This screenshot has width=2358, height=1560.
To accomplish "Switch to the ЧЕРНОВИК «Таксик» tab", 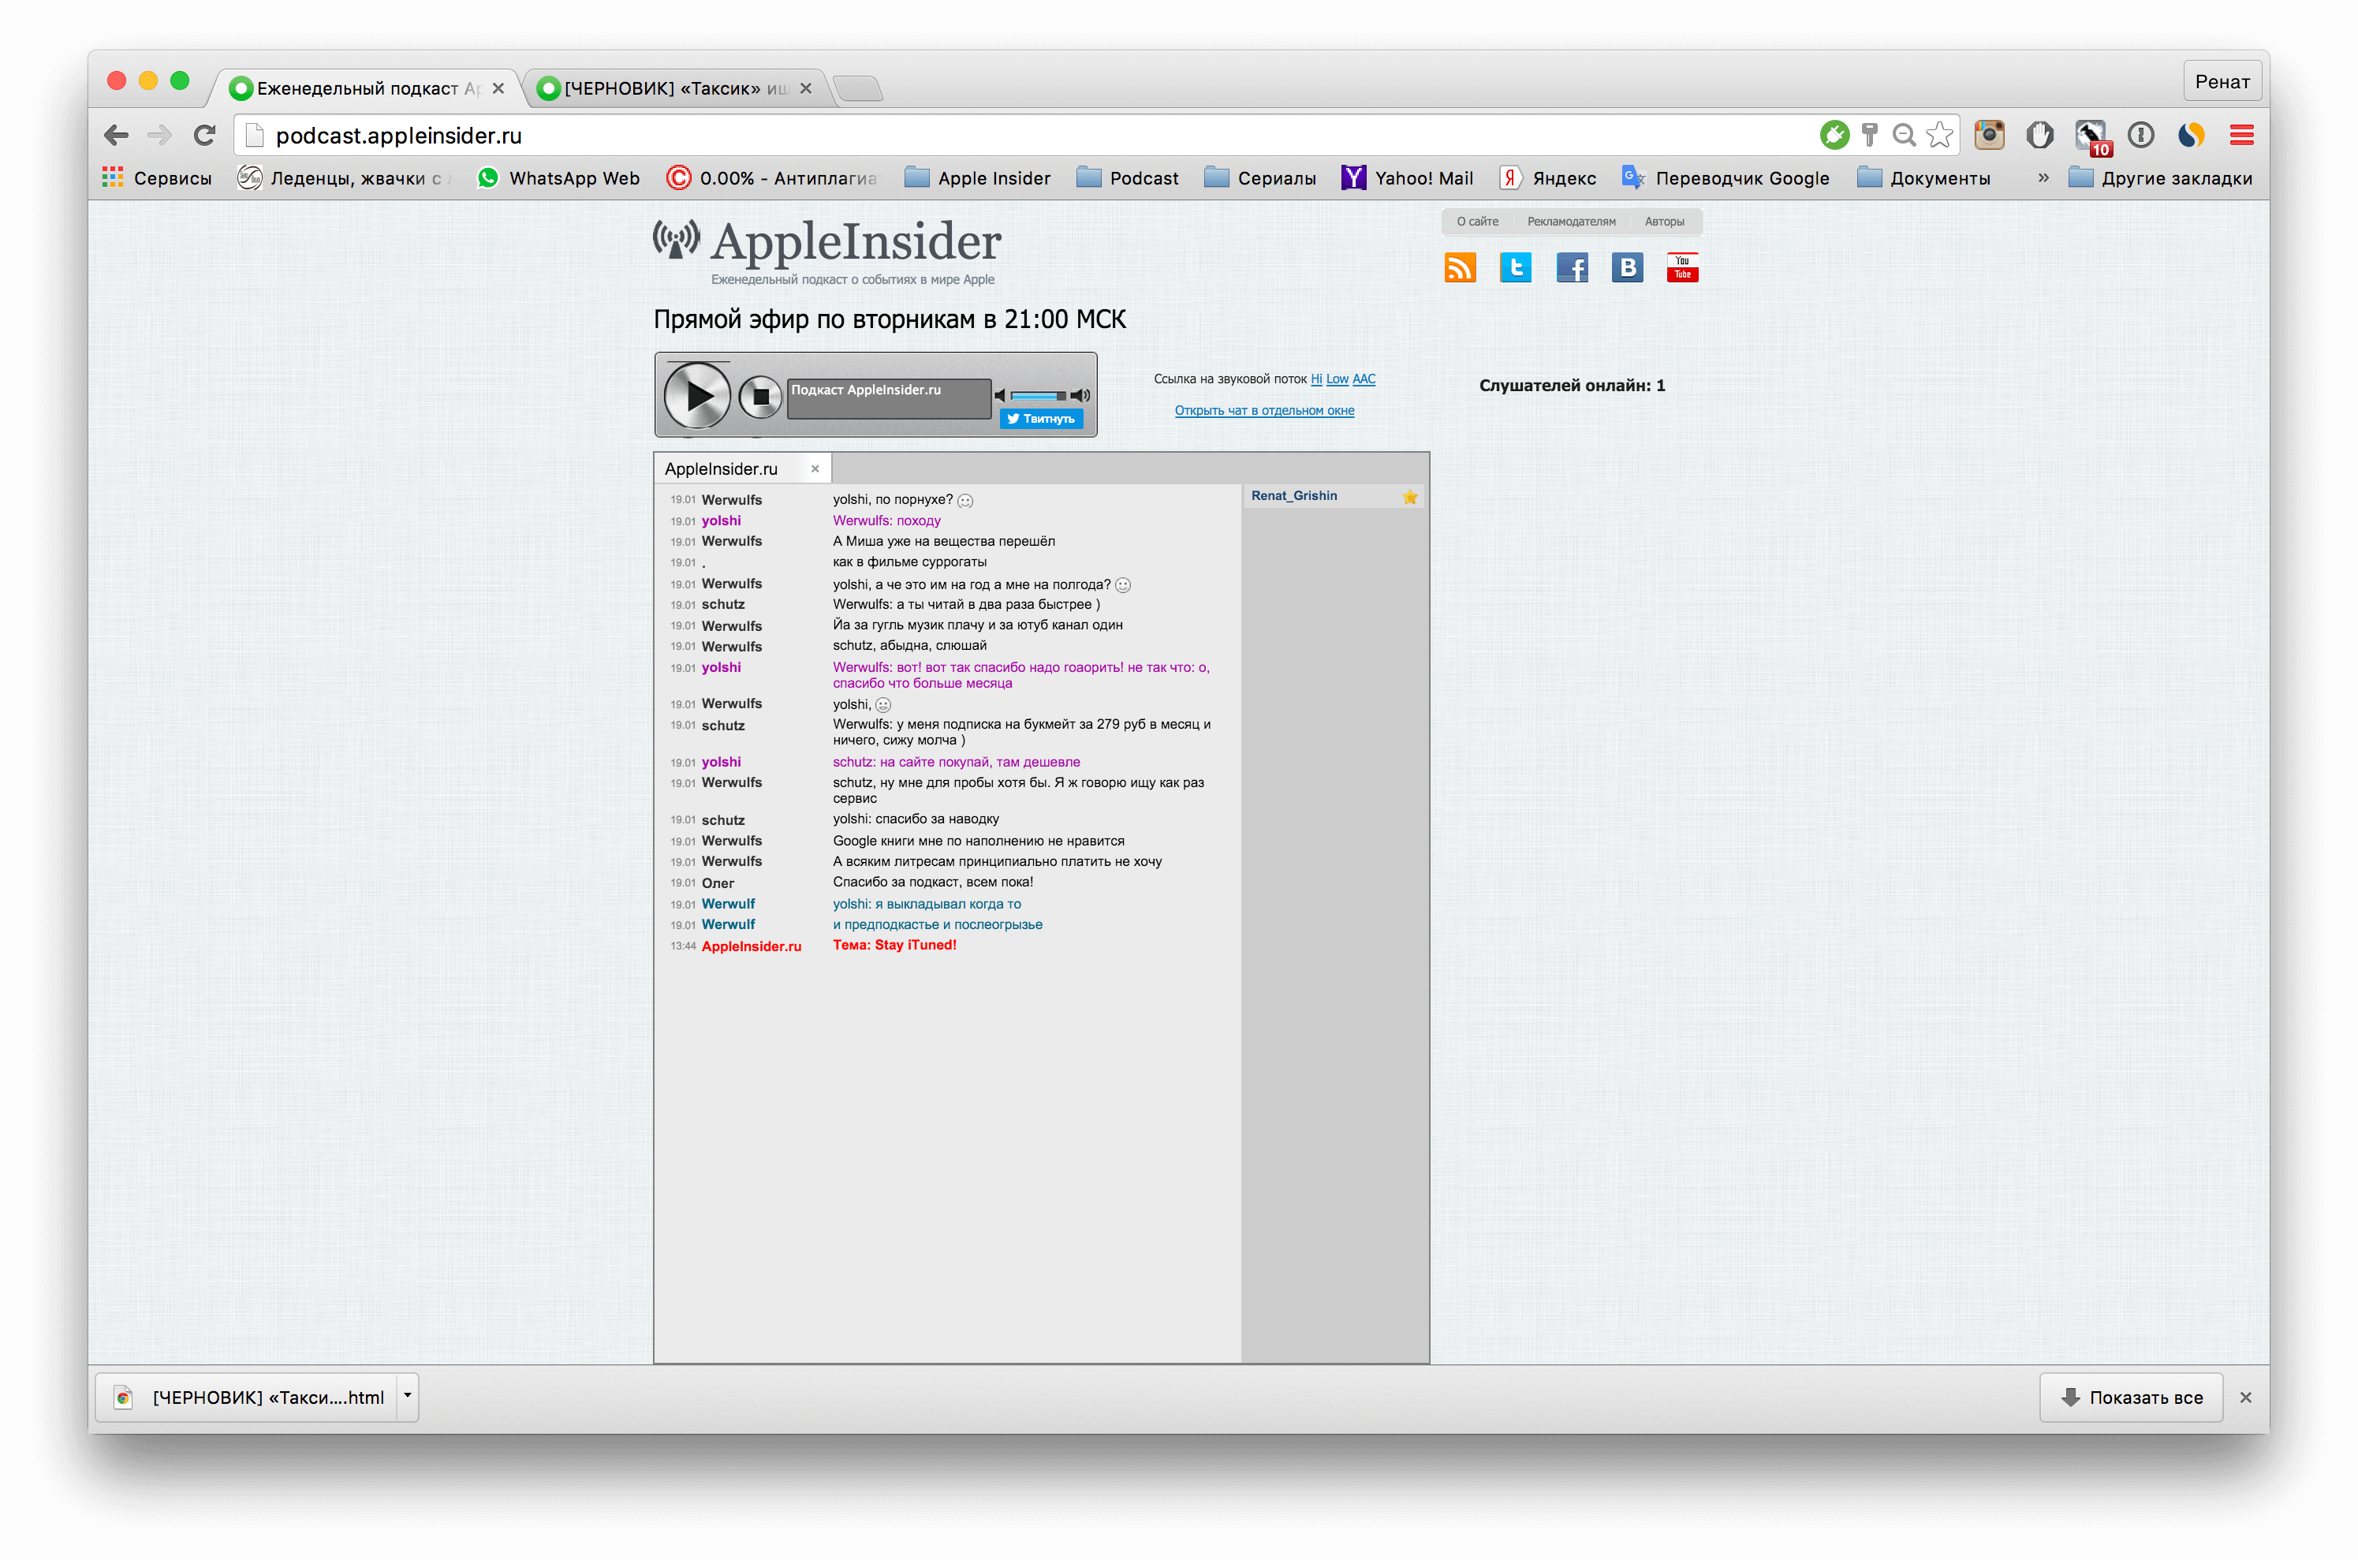I will click(x=676, y=88).
